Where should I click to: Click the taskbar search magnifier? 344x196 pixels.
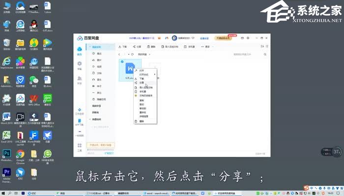(10, 194)
